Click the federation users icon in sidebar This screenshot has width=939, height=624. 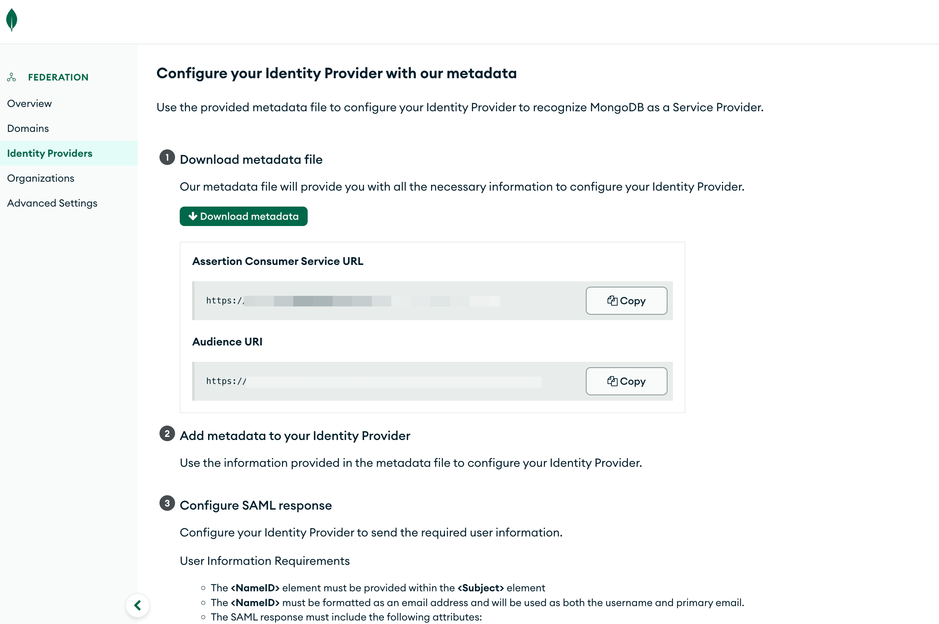pos(12,77)
